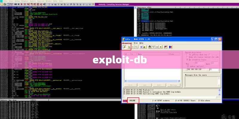
Task: Click State column header in user list
Action: click(x=174, y=54)
